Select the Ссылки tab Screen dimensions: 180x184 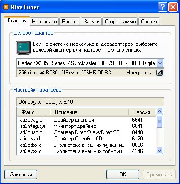(x=149, y=22)
